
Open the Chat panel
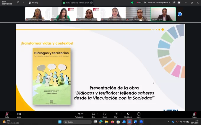click(x=93, y=115)
